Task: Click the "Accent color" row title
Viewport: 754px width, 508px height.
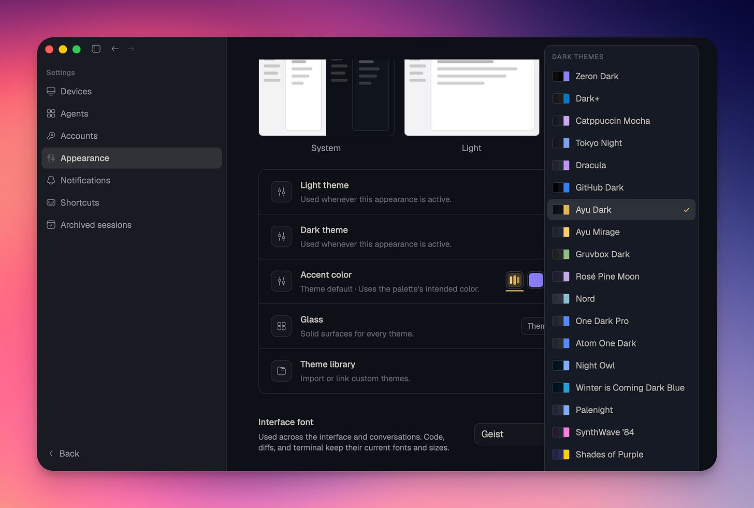Action: point(326,275)
